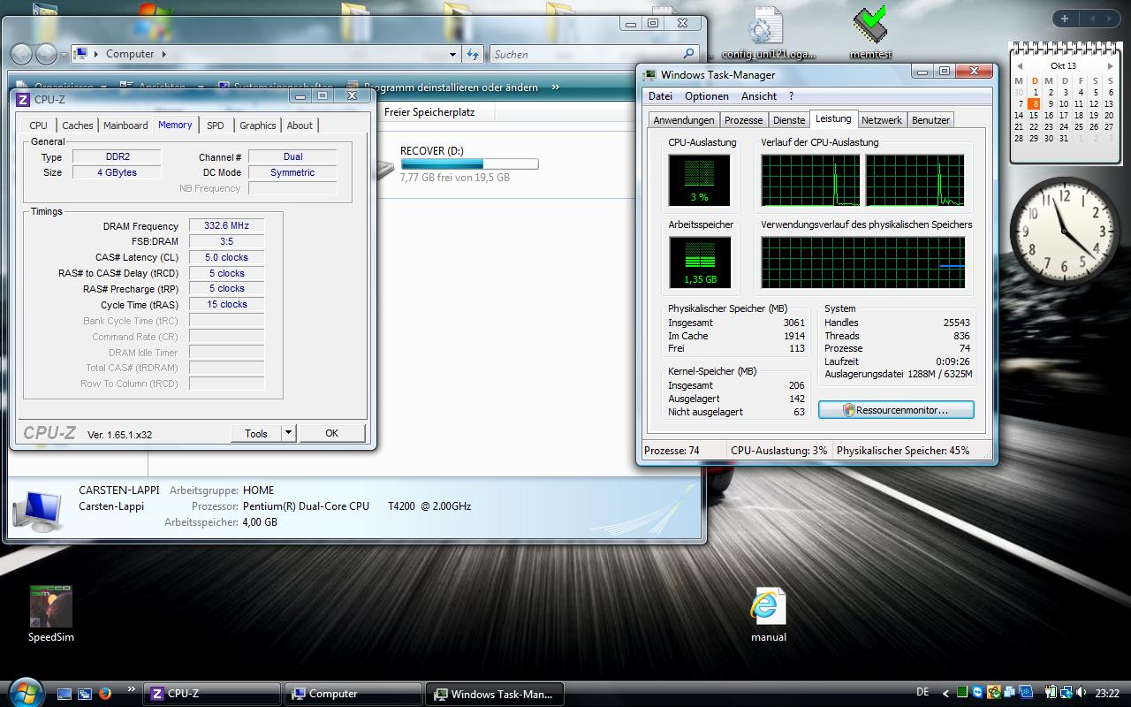Click taskbar clock 23:22

1107,694
